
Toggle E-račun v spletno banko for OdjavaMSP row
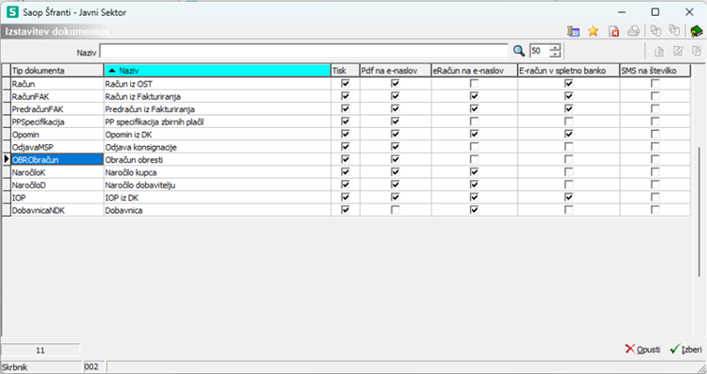568,147
